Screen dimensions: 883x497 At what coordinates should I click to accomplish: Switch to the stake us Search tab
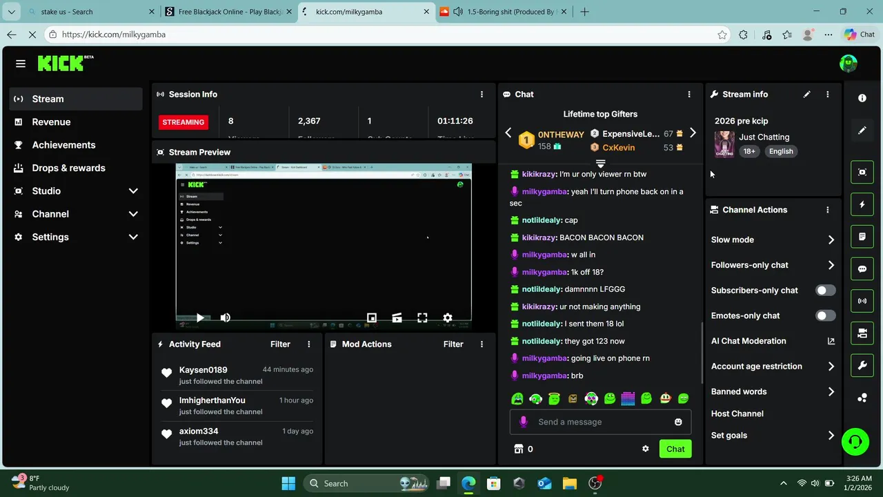tap(91, 12)
